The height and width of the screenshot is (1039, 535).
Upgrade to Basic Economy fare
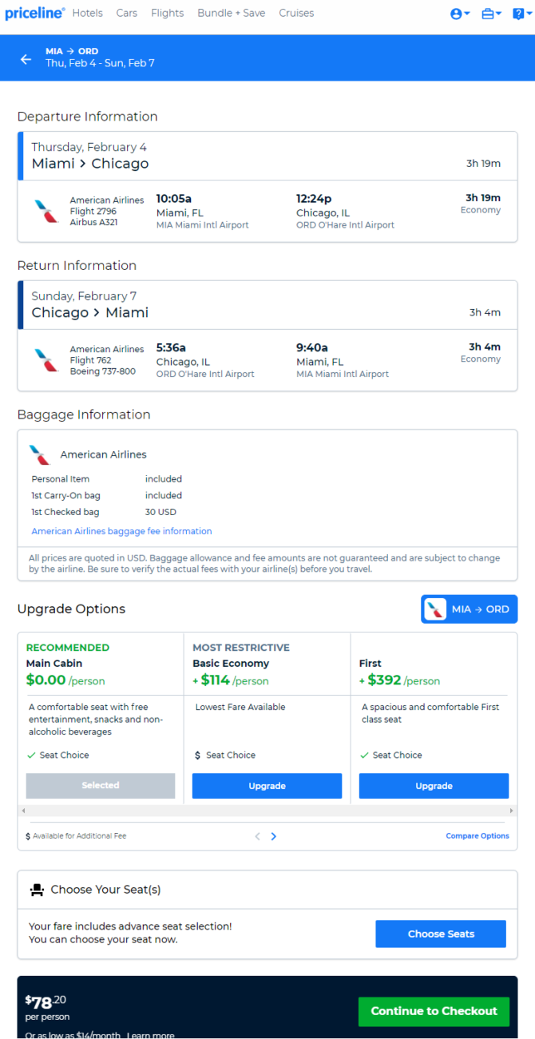tap(267, 786)
